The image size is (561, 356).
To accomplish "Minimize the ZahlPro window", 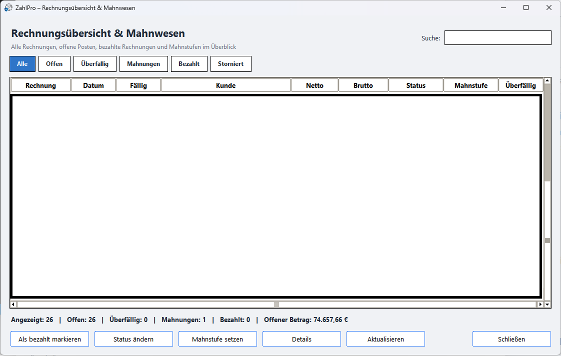I will tap(503, 7).
